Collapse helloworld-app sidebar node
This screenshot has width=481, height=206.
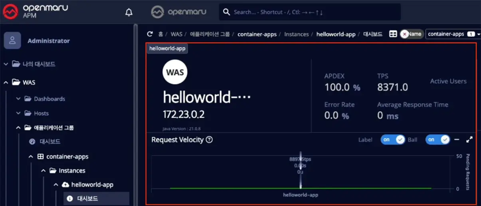pos(55,185)
